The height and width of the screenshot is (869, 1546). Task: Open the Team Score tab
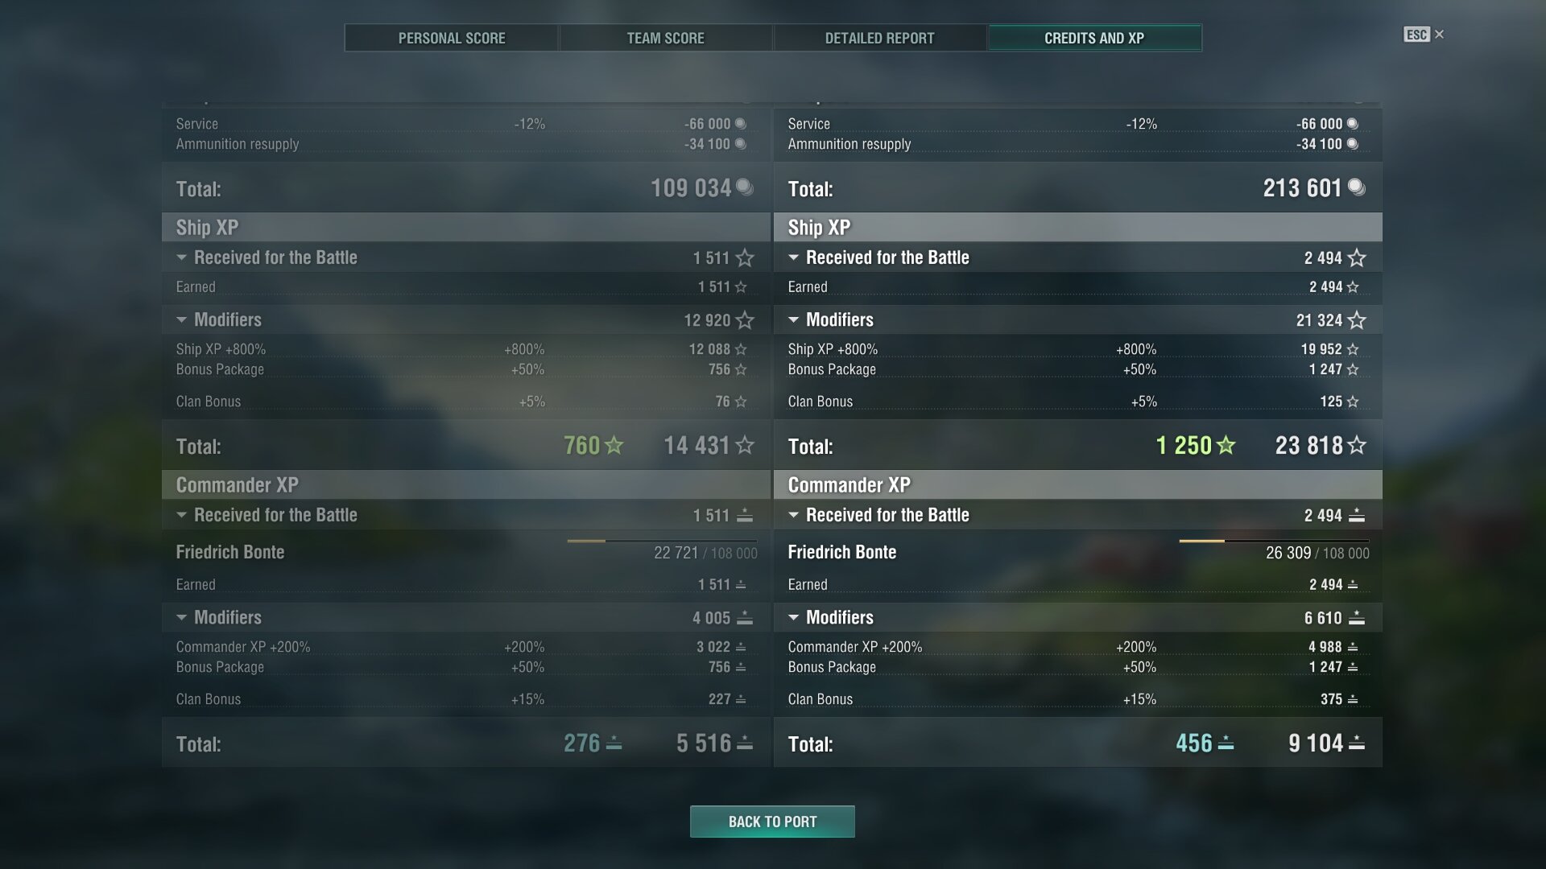coord(666,38)
